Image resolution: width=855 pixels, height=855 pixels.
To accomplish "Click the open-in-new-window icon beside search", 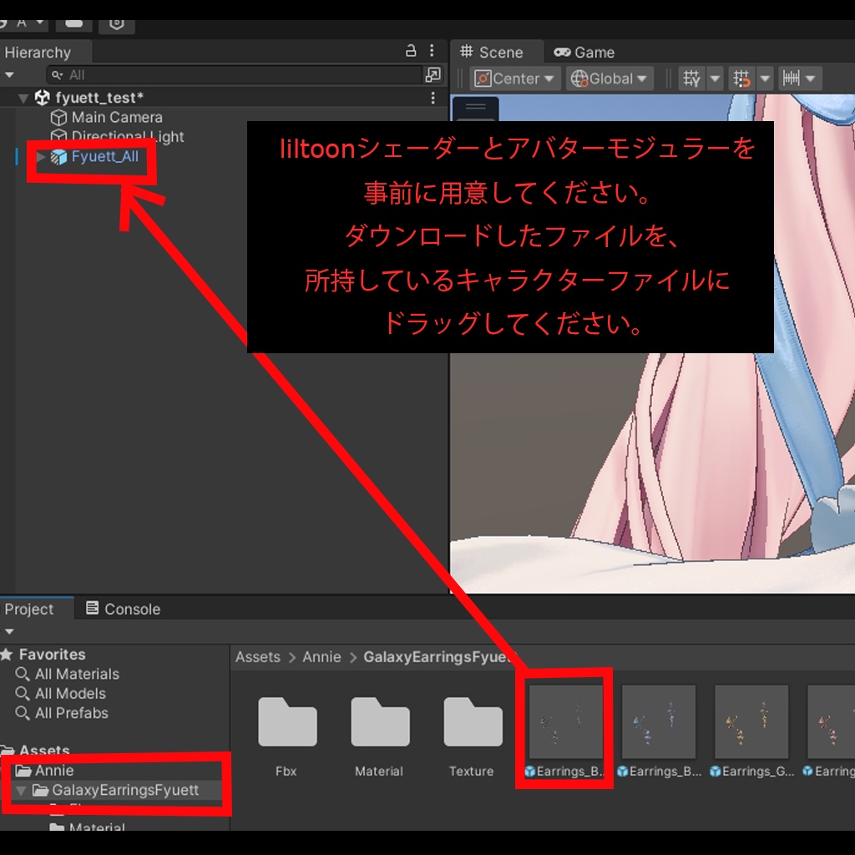I will point(433,74).
